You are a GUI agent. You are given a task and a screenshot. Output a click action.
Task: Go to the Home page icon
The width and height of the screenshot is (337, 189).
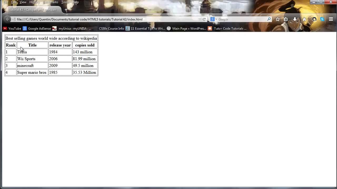(x=304, y=19)
